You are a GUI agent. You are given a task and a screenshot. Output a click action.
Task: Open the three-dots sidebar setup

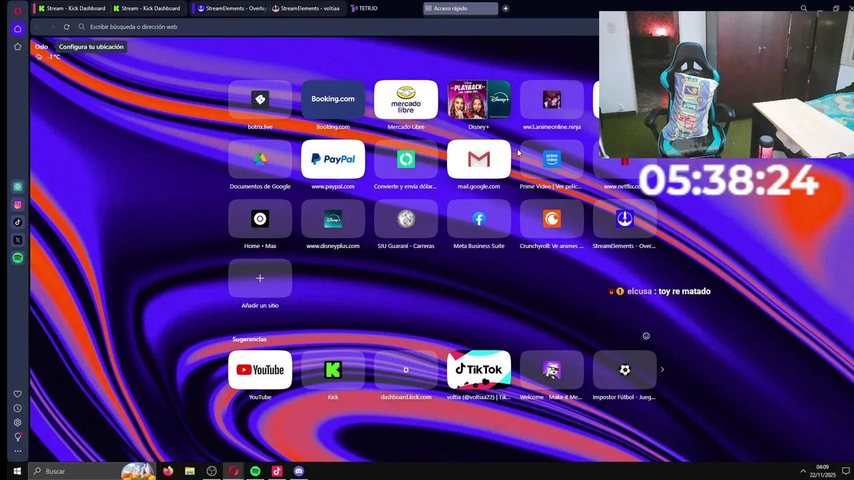tap(18, 451)
